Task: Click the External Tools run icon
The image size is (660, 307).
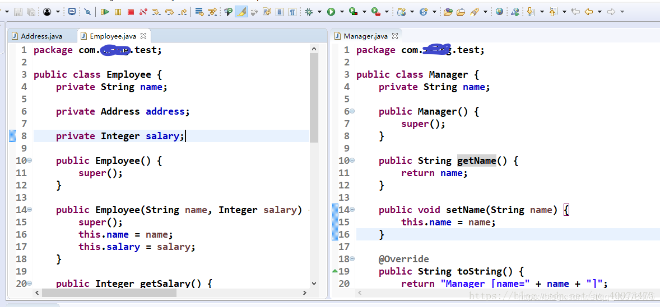Action: coord(376,12)
